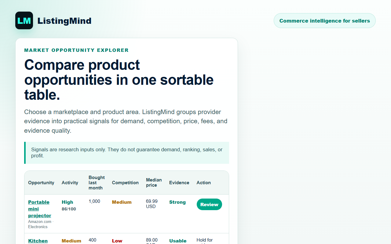Select the '400' bought value
Image resolution: width=391 pixels, height=244 pixels.
(93, 240)
